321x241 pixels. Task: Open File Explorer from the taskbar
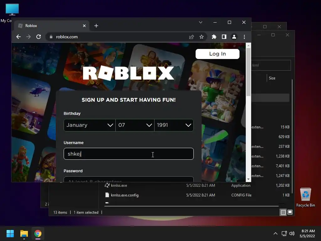24,233
